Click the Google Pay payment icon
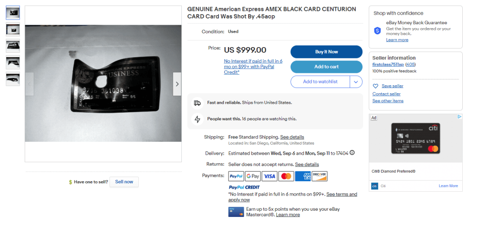488x236 pixels. click(253, 176)
